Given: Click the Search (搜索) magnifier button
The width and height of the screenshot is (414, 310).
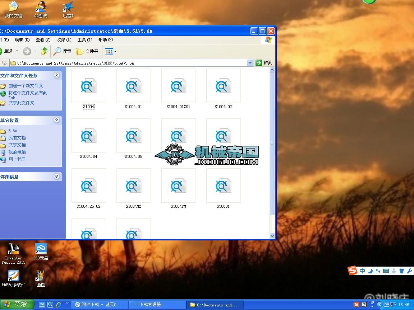Looking at the screenshot, I should tap(62, 51).
